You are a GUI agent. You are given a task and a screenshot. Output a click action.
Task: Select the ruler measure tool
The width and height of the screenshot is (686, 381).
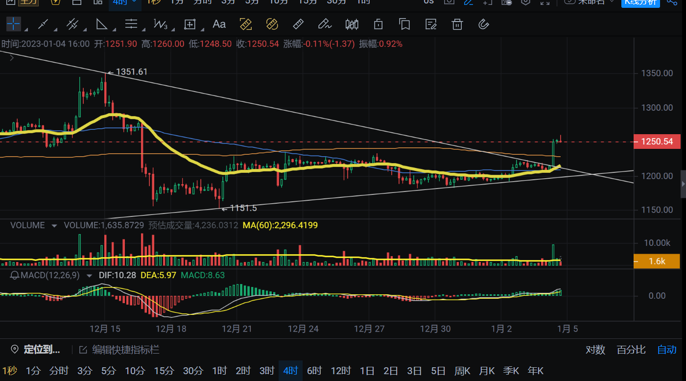[x=298, y=24]
